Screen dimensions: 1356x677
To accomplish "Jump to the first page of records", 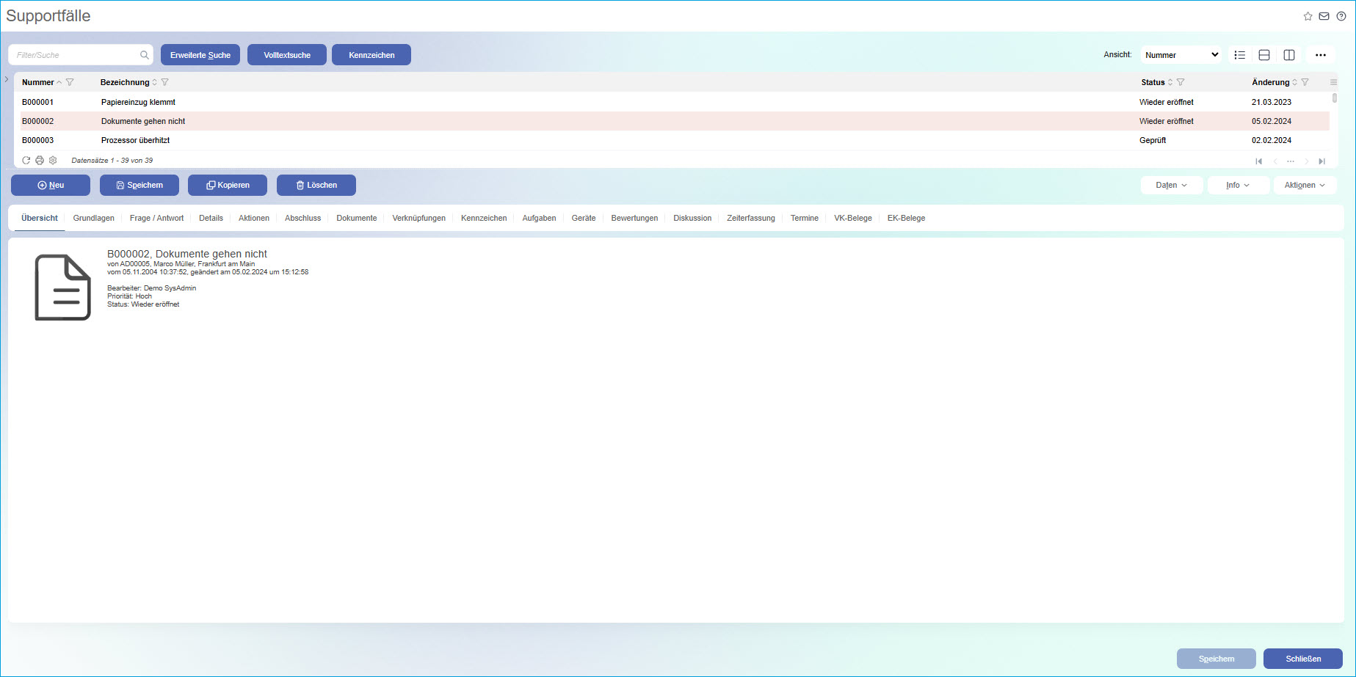I will point(1259,161).
